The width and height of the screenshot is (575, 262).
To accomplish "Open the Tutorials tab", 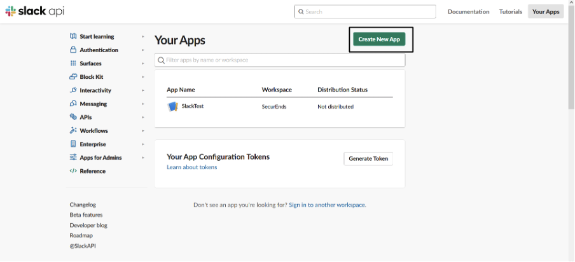I will coord(511,11).
